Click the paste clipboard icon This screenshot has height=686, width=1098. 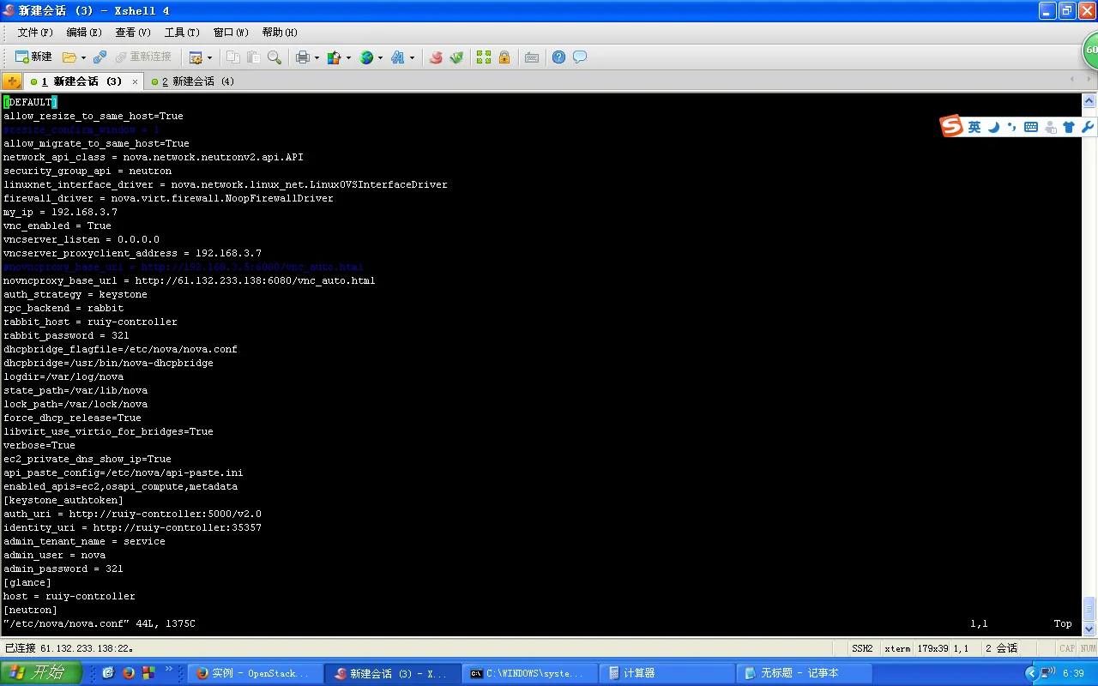click(253, 57)
